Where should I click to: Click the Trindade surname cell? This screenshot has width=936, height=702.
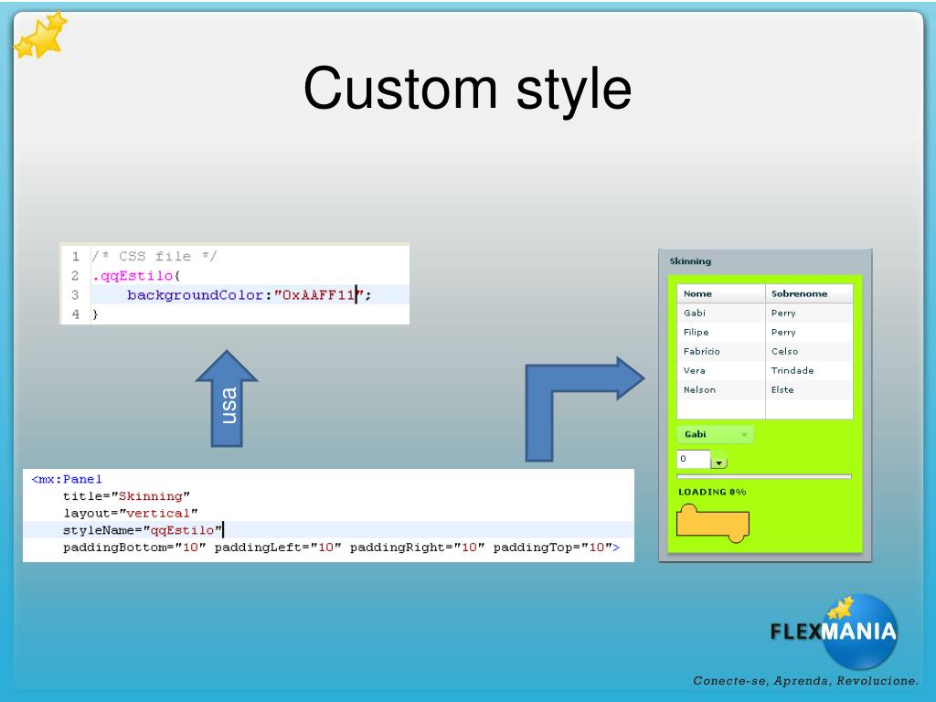pyautogui.click(x=809, y=370)
